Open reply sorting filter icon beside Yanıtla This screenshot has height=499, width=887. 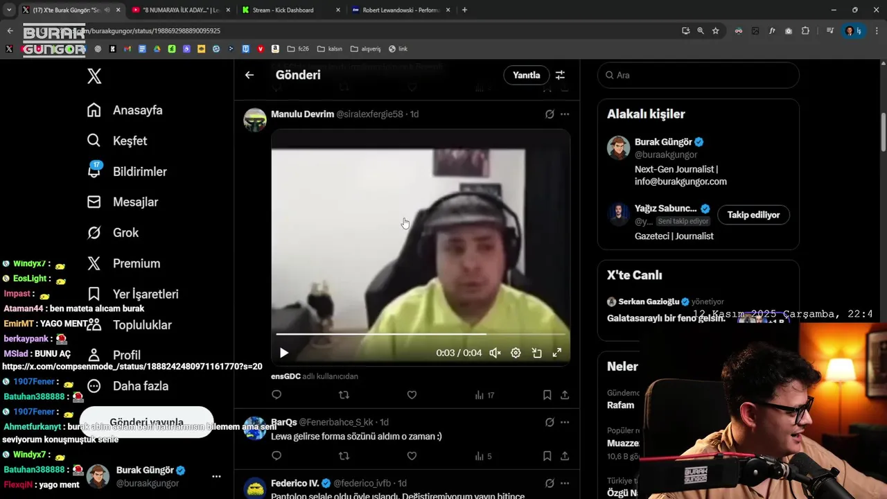[x=560, y=75]
